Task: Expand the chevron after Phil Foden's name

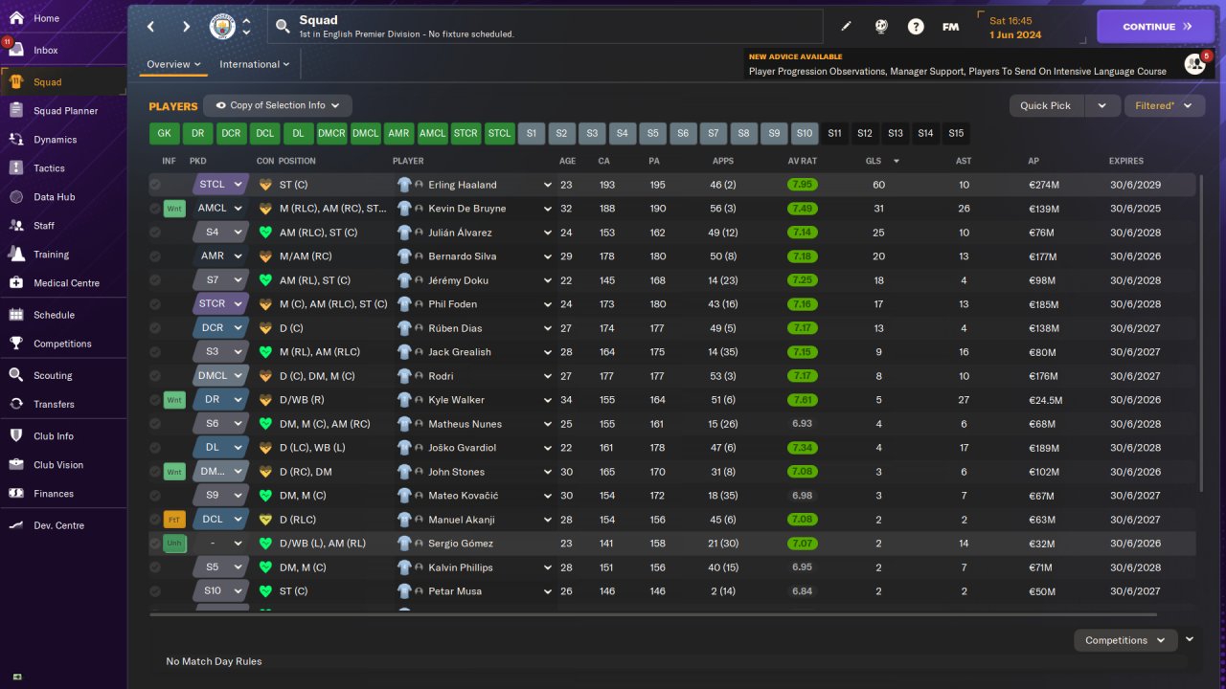Action: point(548,304)
